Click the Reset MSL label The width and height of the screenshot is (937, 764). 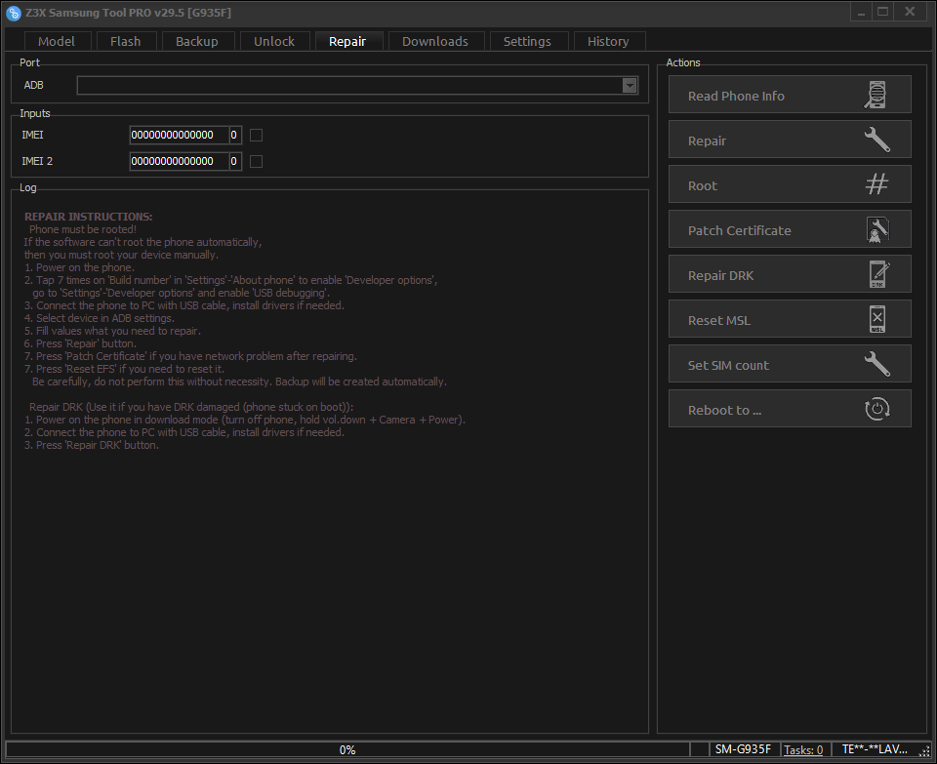719,320
